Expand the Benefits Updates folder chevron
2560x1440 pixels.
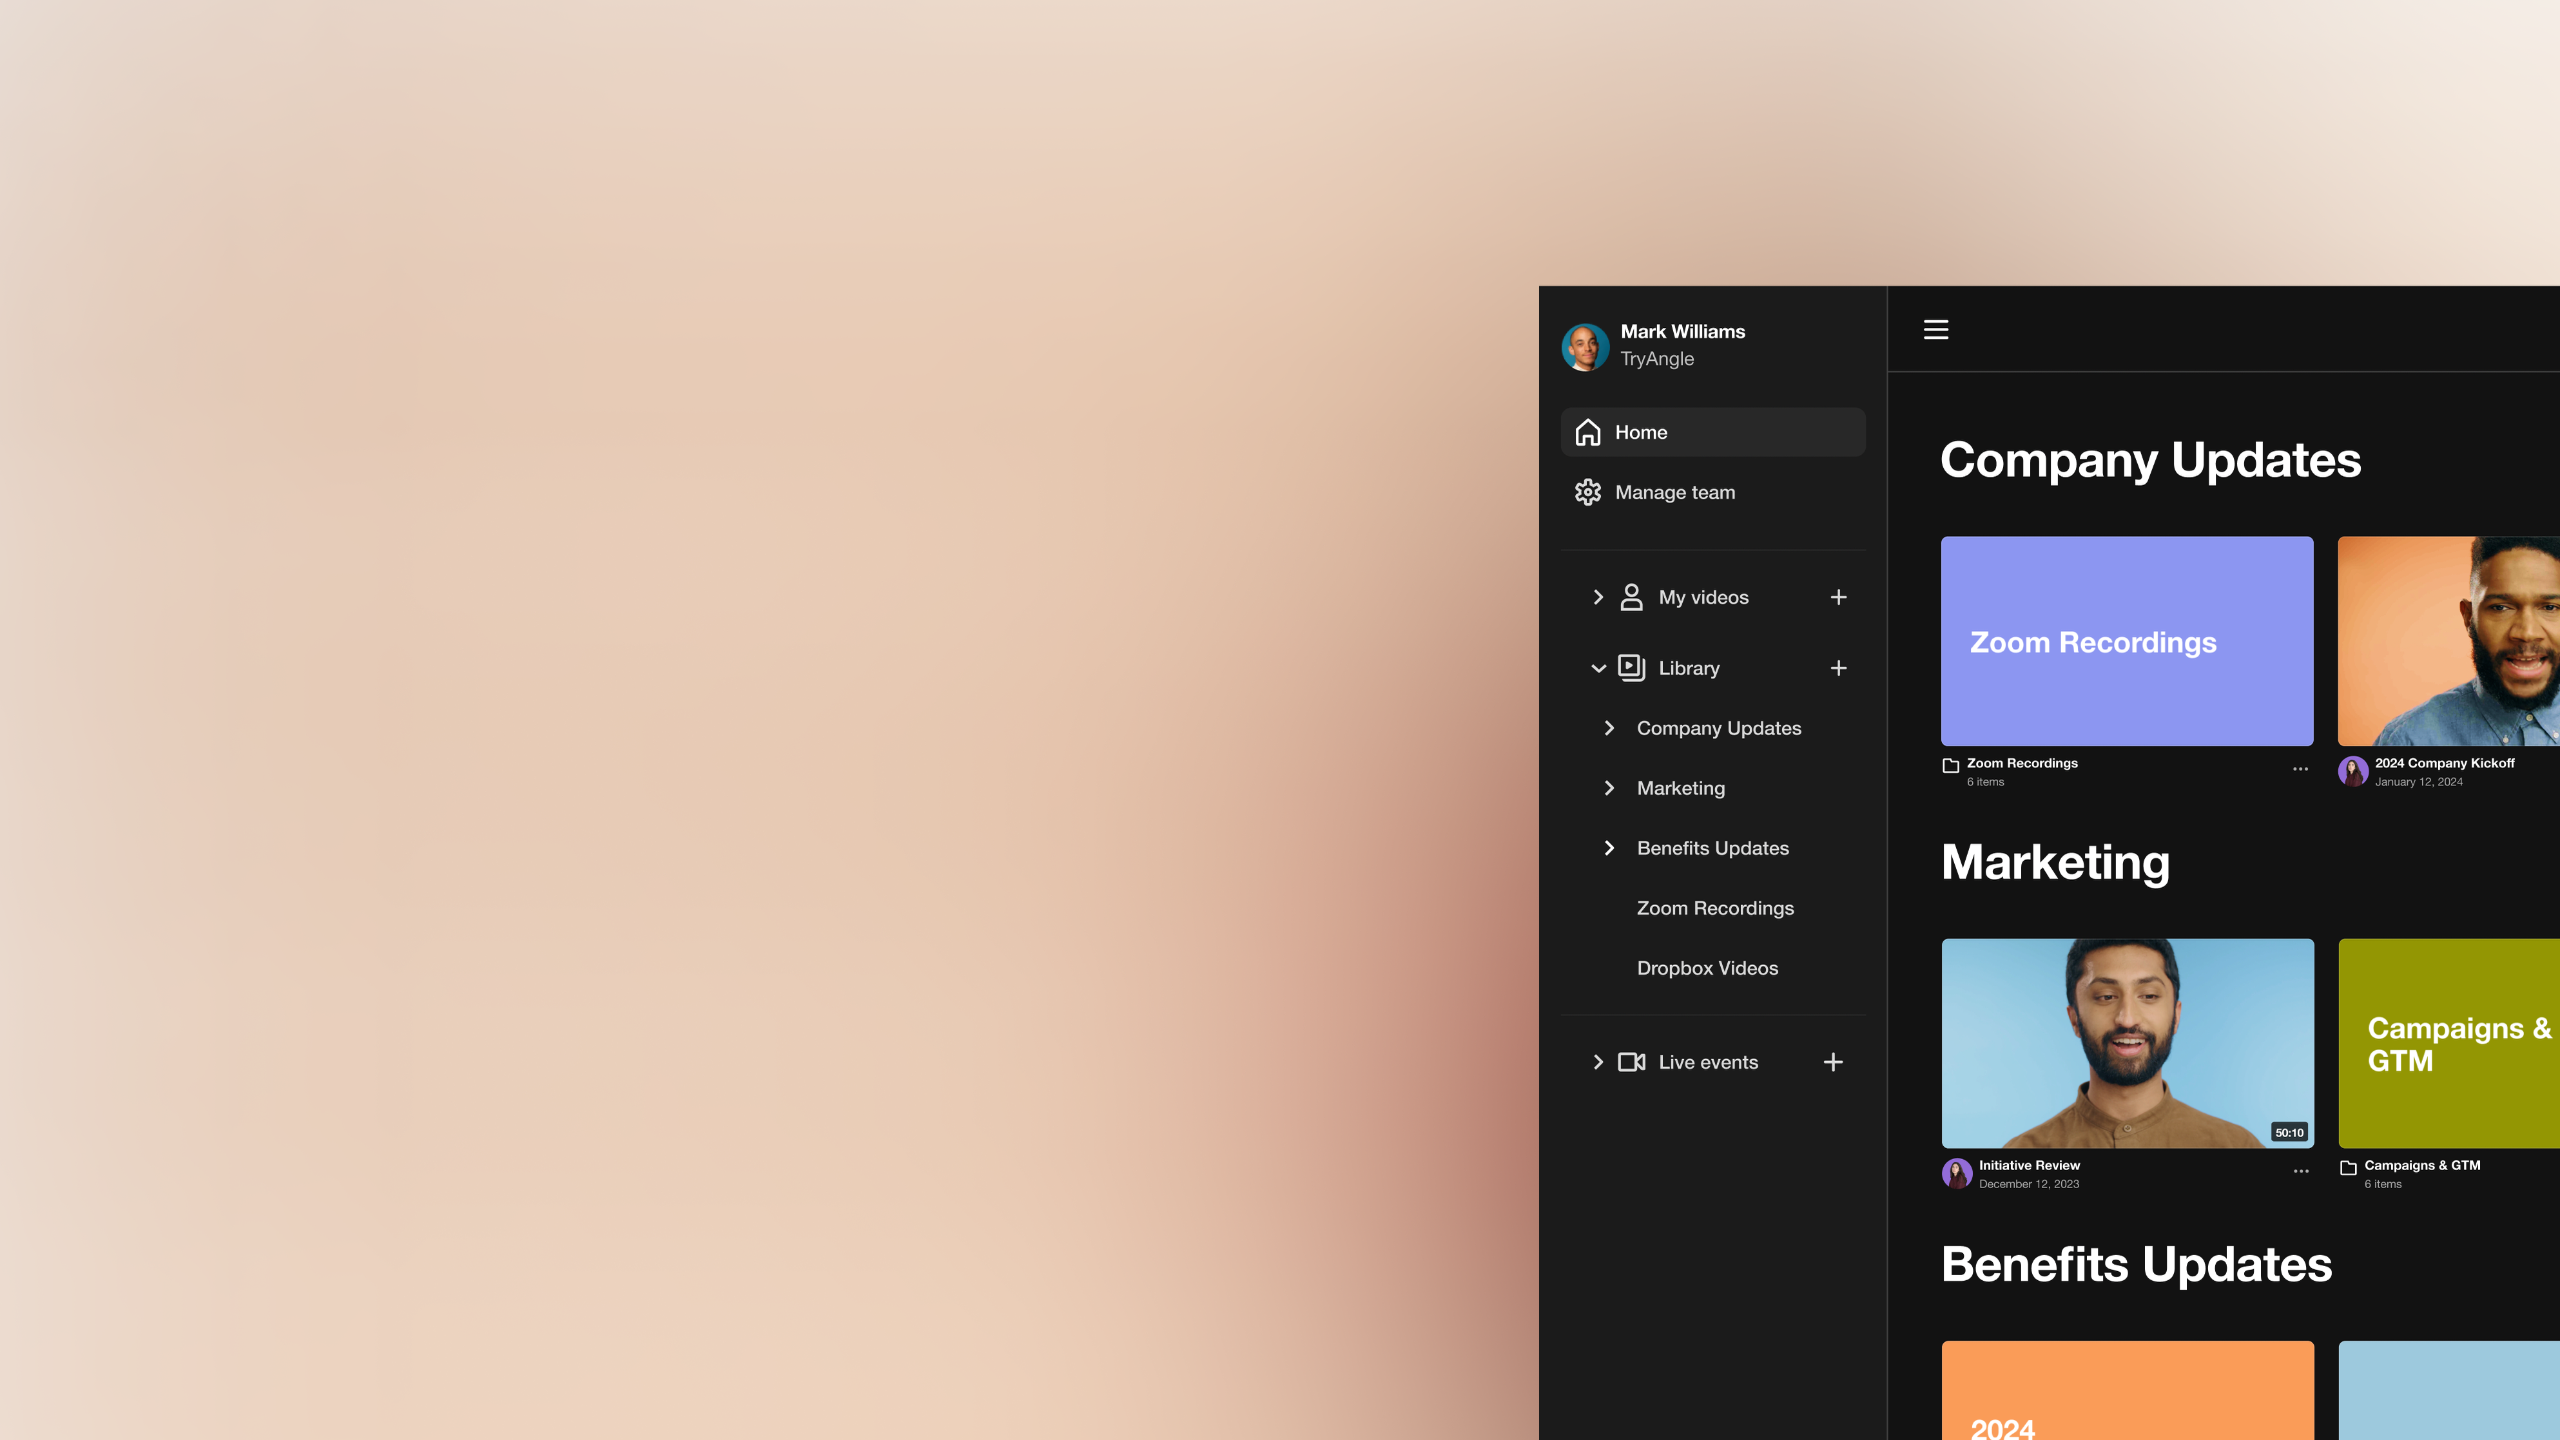click(x=1609, y=848)
